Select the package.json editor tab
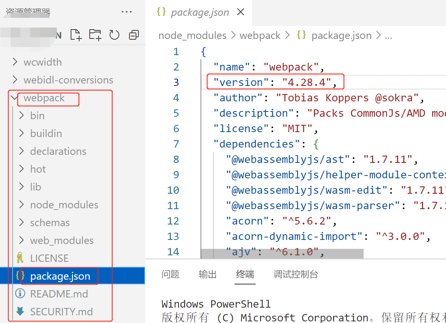 click(x=198, y=13)
